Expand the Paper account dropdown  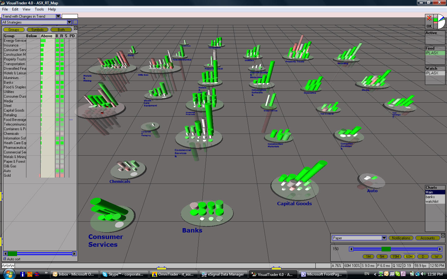point(384,238)
